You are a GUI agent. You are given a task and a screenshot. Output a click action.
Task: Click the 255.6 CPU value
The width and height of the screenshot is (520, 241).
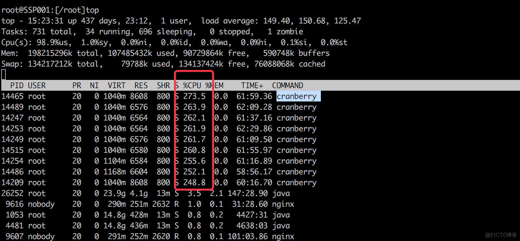pos(194,161)
